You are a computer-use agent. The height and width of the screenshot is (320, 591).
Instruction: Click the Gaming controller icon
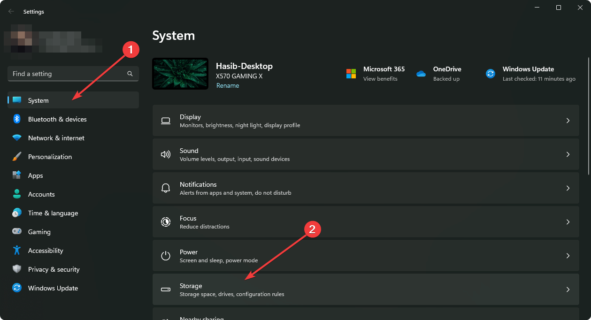pyautogui.click(x=17, y=231)
